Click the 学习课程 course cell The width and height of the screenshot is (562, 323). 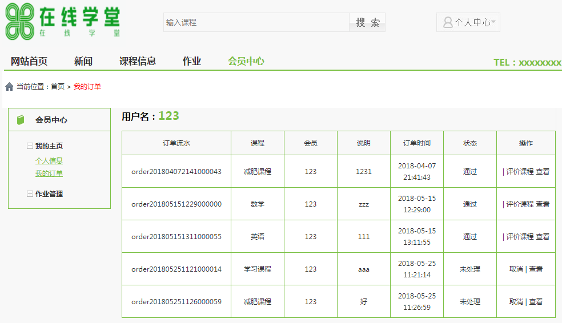[258, 269]
